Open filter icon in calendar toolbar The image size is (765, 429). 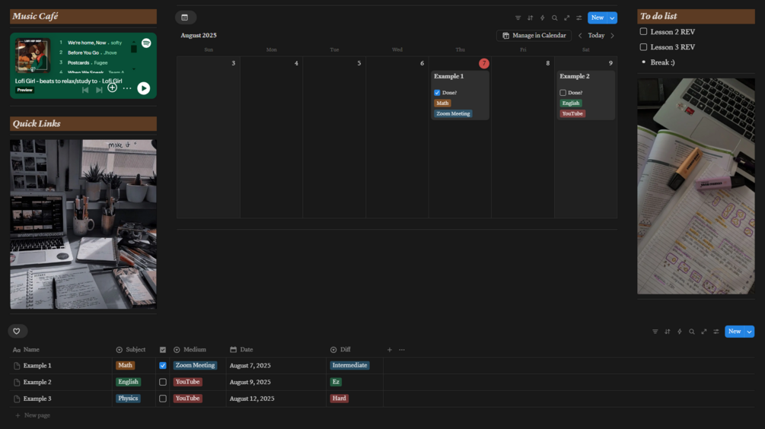tap(518, 18)
